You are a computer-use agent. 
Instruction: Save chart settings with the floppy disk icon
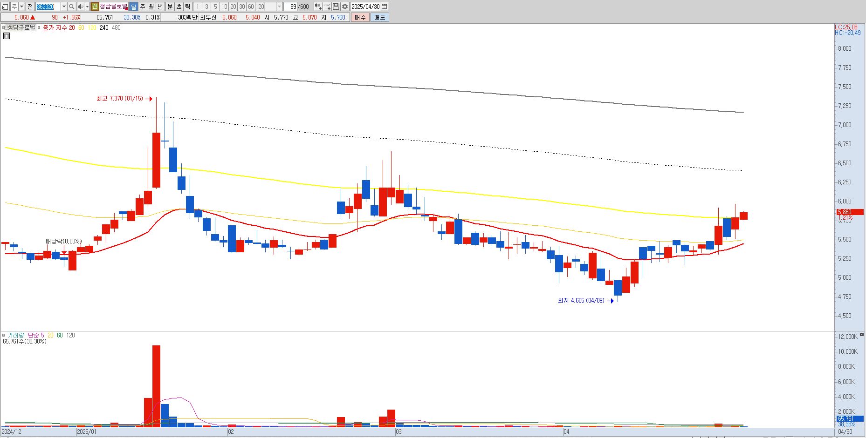click(336, 7)
